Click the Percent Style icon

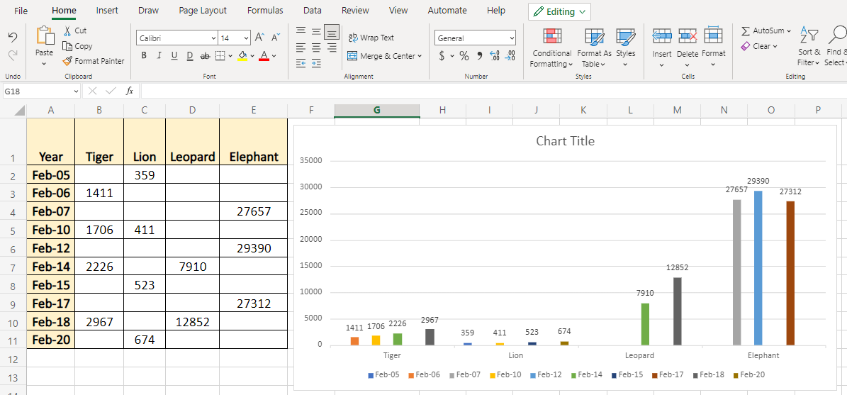(464, 56)
